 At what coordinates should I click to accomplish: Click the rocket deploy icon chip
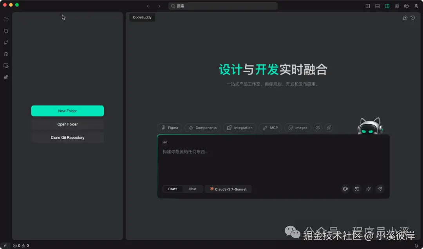point(329,128)
